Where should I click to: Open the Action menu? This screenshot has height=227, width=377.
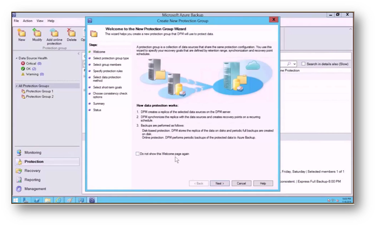click(27, 21)
